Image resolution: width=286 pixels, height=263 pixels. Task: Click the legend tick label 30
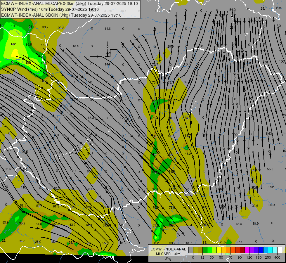(x=212, y=257)
